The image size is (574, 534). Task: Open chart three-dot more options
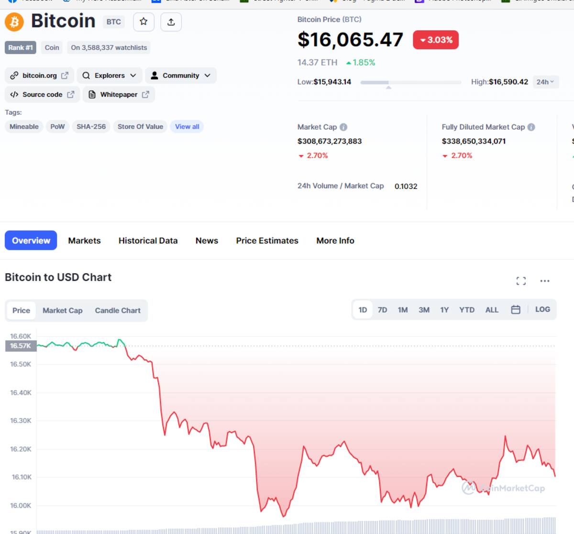545,281
